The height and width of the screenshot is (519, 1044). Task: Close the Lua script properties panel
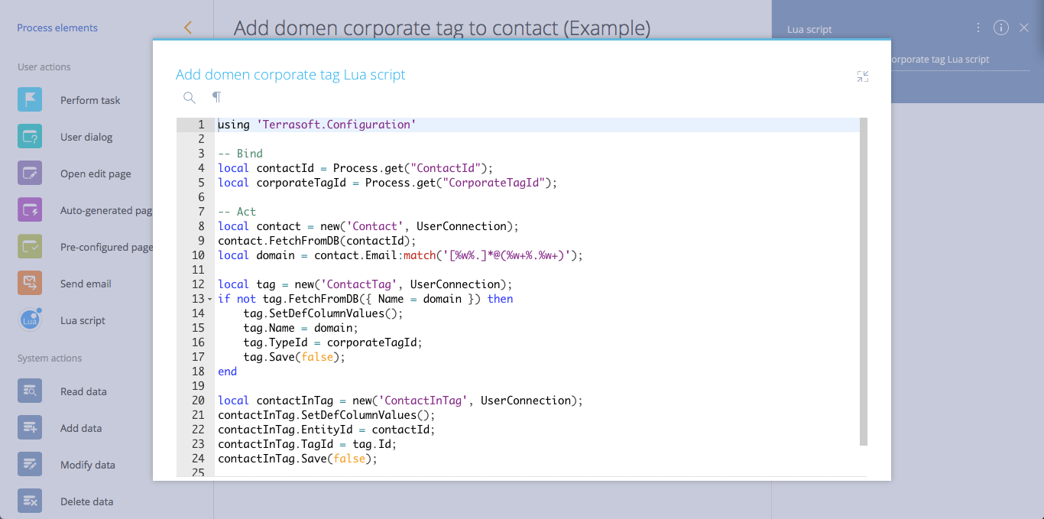1024,28
